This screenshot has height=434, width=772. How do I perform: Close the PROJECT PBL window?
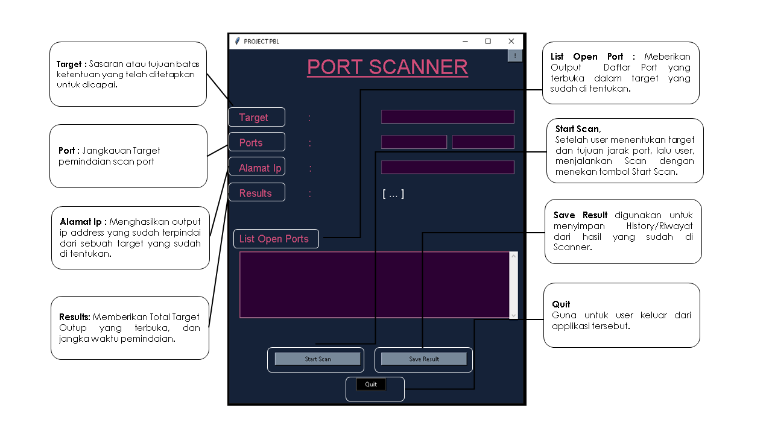point(511,41)
